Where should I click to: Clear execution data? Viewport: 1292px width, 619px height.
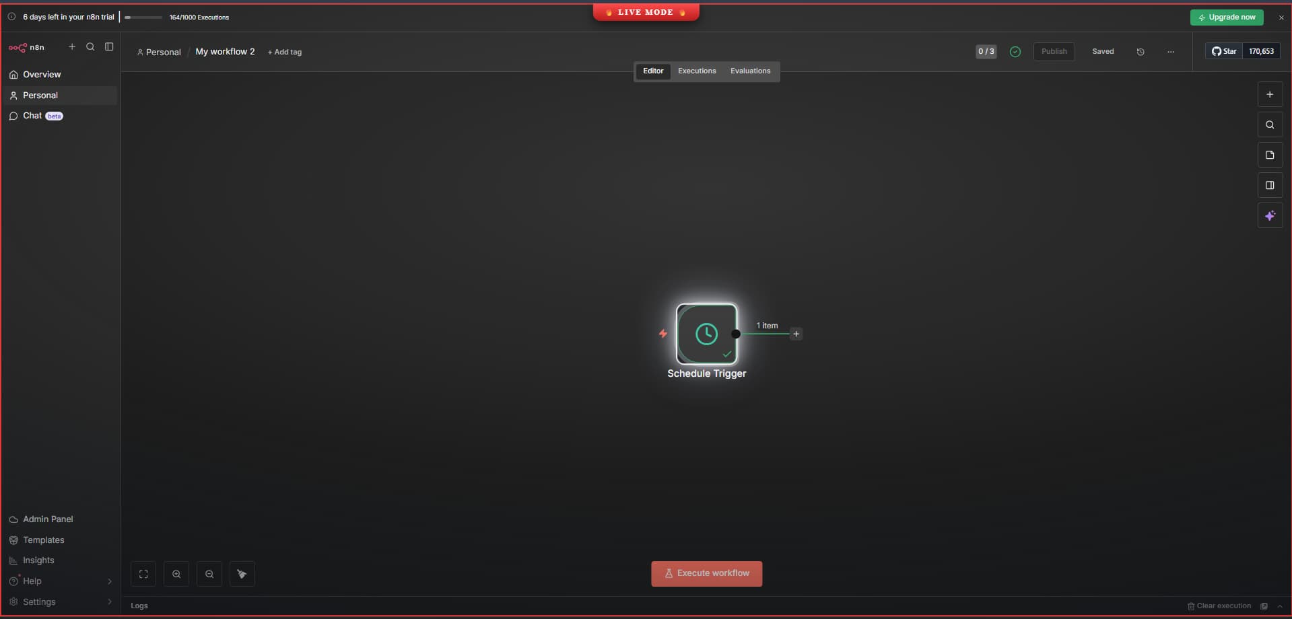1219,606
